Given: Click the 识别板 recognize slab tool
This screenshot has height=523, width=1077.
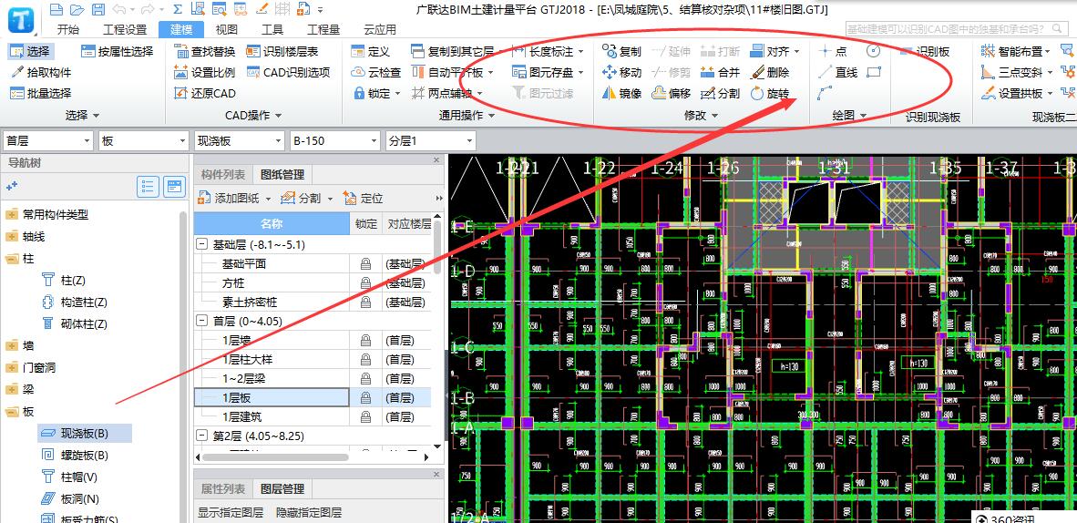Looking at the screenshot, I should pos(926,51).
